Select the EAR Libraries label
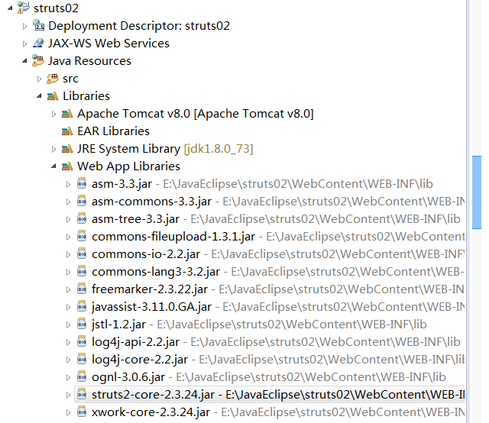 click(x=114, y=131)
